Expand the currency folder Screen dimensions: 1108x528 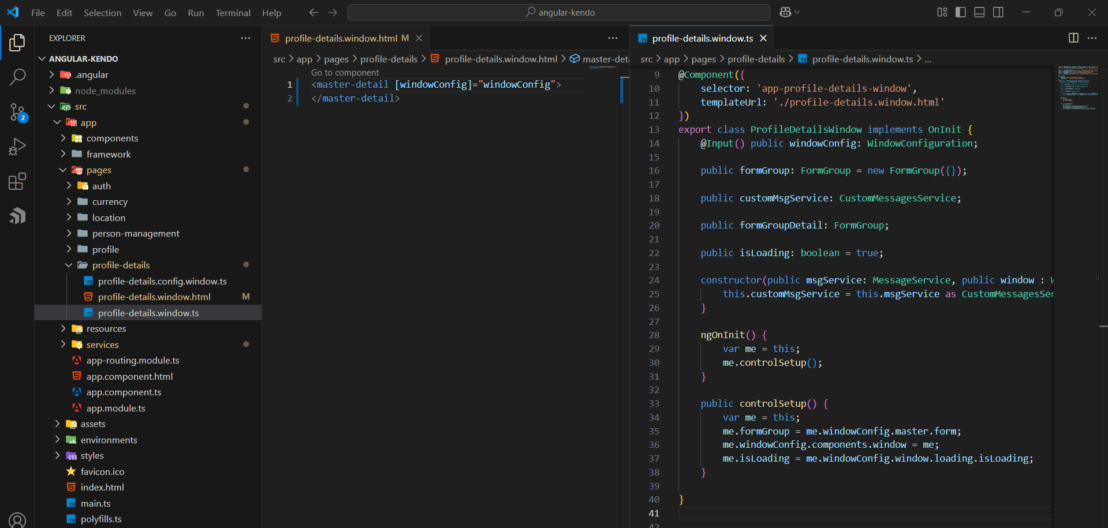point(69,201)
